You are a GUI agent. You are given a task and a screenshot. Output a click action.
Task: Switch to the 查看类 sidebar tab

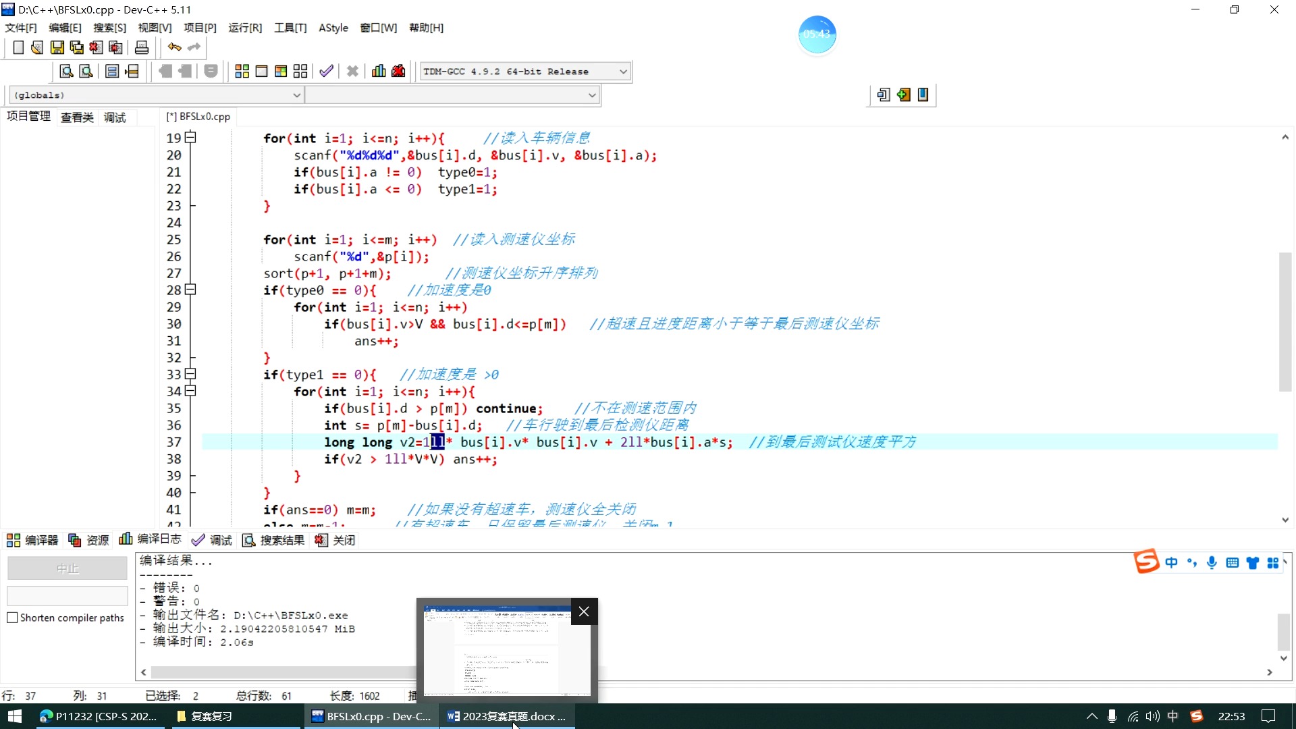pos(77,117)
